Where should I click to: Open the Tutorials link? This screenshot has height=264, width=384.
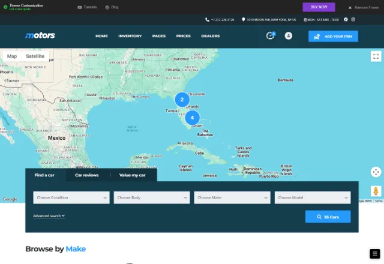87,7
